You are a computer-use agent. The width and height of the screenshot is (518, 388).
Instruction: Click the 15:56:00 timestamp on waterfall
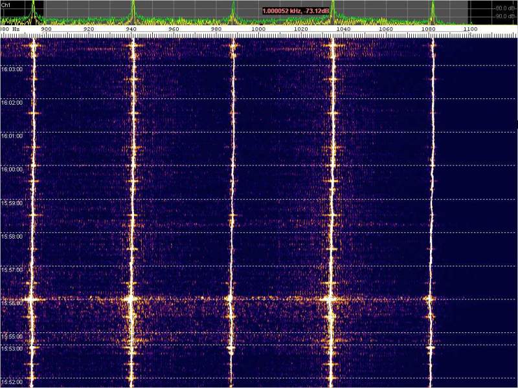click(x=12, y=303)
